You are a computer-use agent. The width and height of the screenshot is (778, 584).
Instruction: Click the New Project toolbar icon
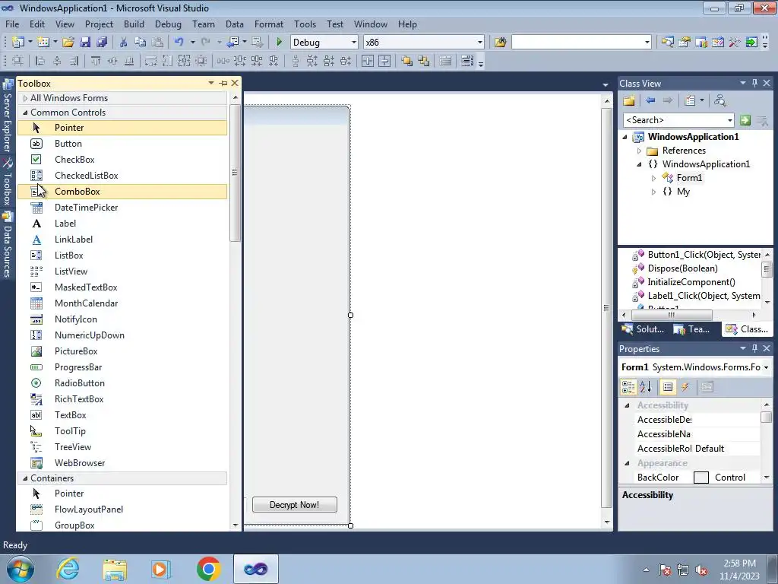18,43
